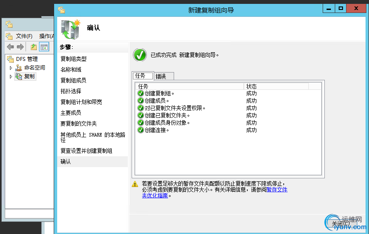Click the check icon beside 创建成员身份对象

(140, 123)
